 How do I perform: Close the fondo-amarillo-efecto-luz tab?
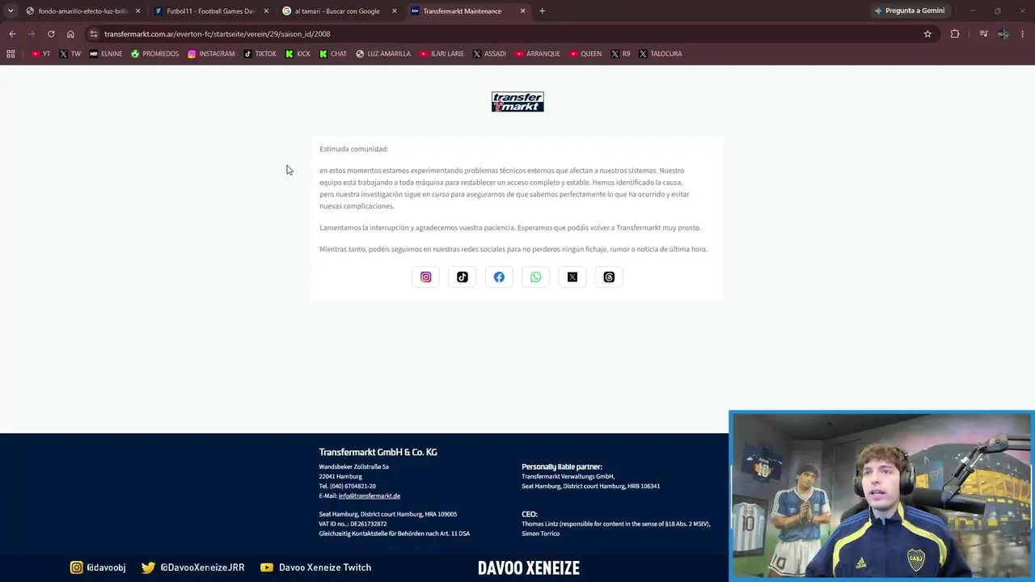137,11
